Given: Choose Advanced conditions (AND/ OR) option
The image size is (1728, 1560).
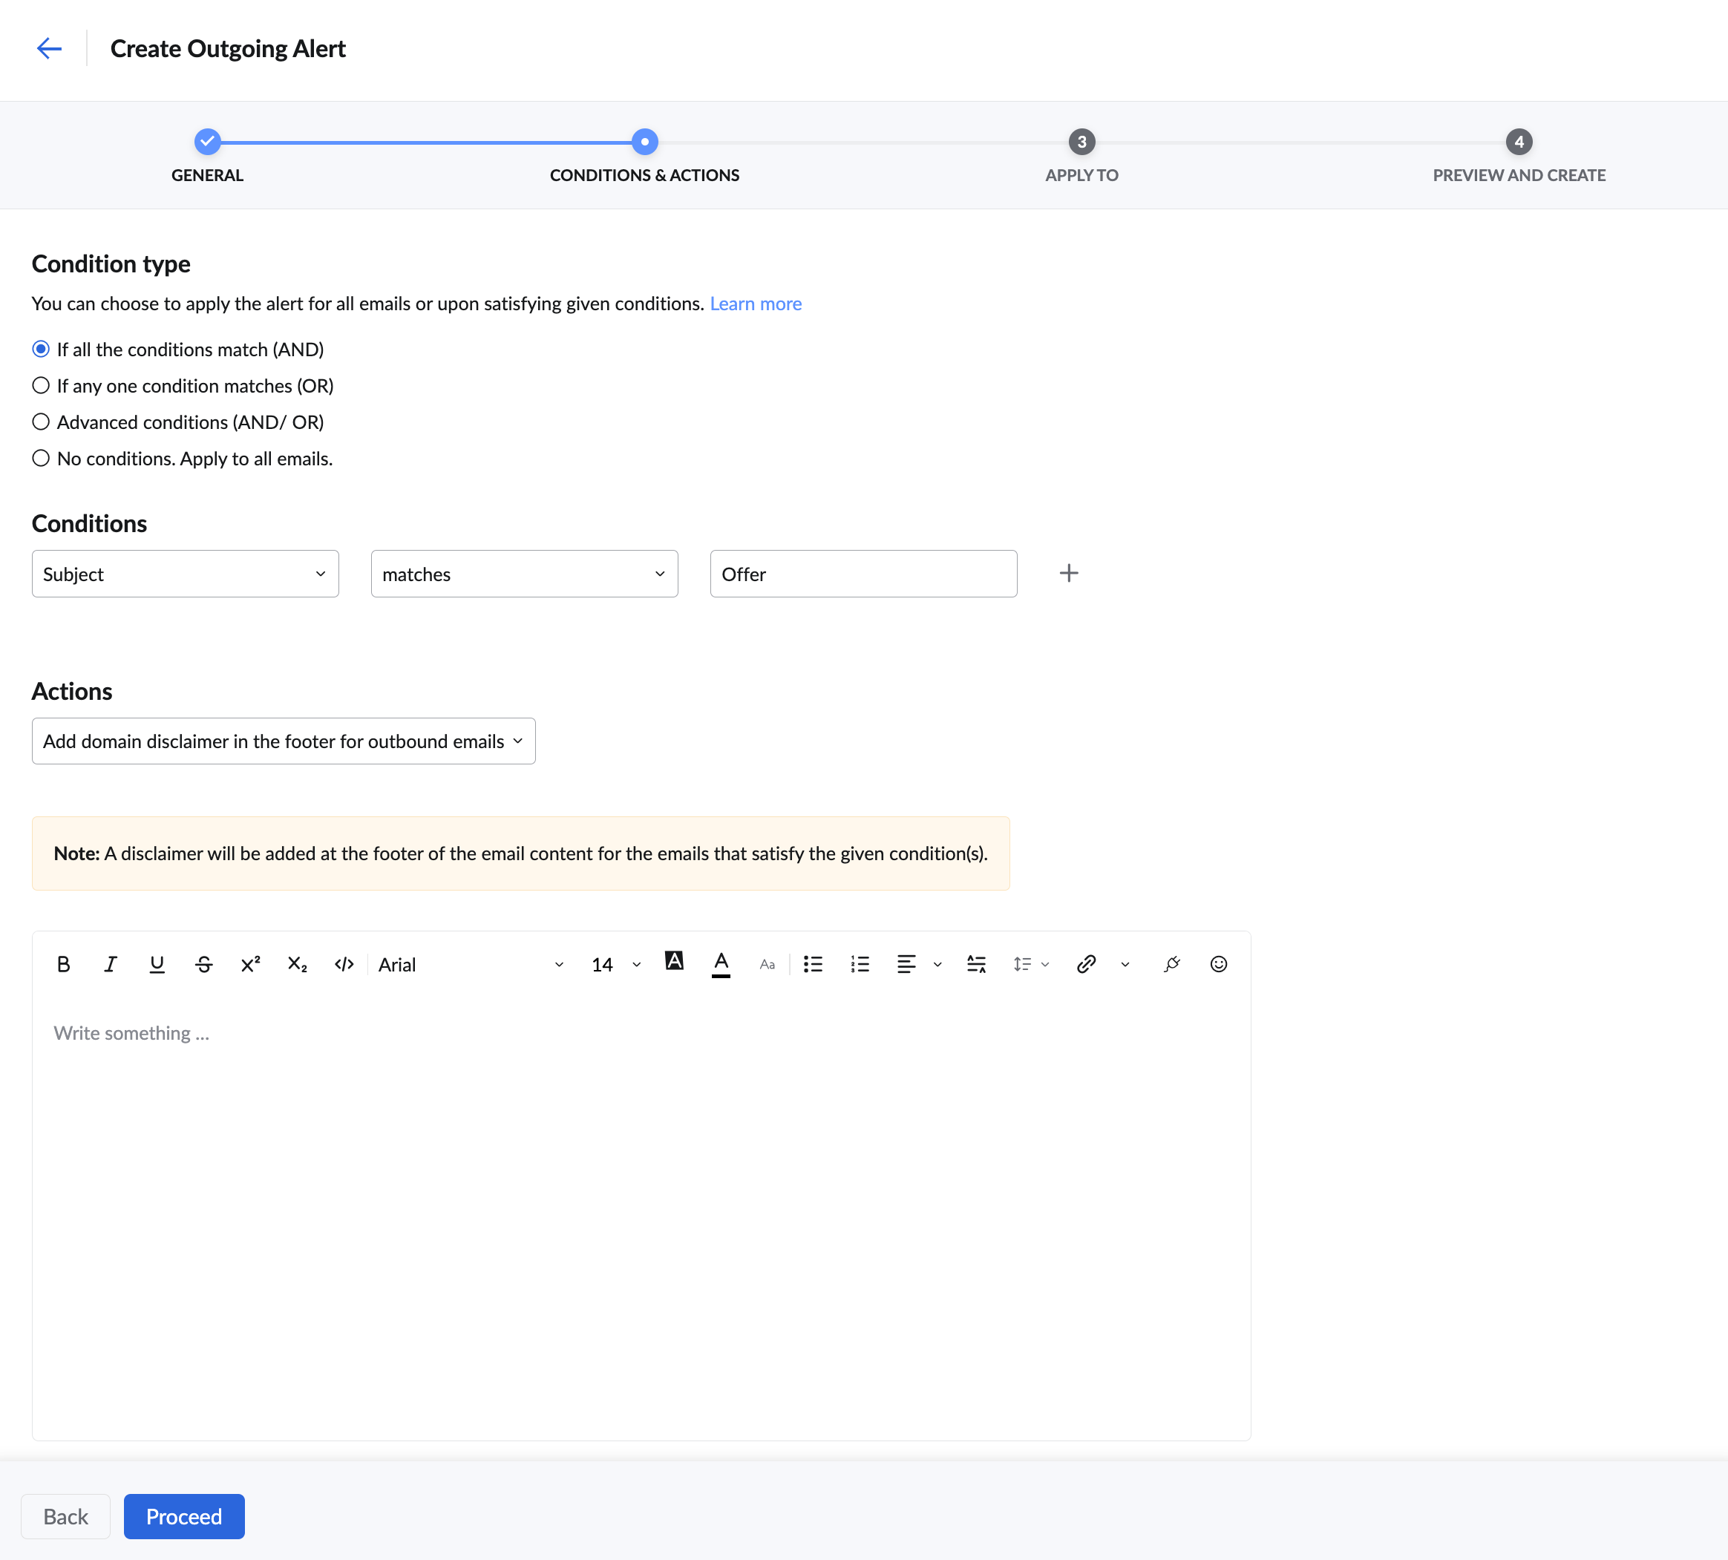Looking at the screenshot, I should click(41, 422).
